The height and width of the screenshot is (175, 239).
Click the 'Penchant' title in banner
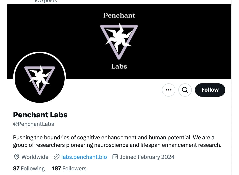pos(119,15)
